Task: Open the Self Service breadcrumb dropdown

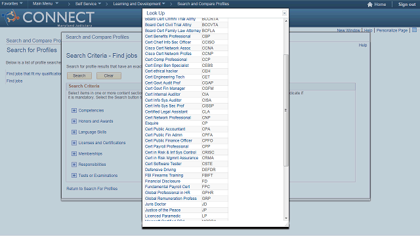Action: [88, 4]
